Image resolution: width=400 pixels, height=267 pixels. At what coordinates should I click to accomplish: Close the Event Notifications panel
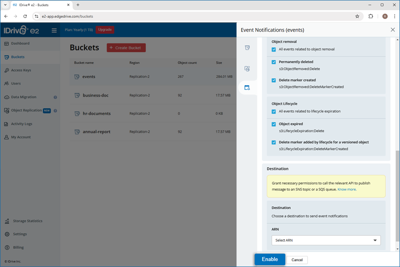(392, 30)
